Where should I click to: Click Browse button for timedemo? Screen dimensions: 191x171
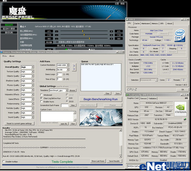coord(72,90)
